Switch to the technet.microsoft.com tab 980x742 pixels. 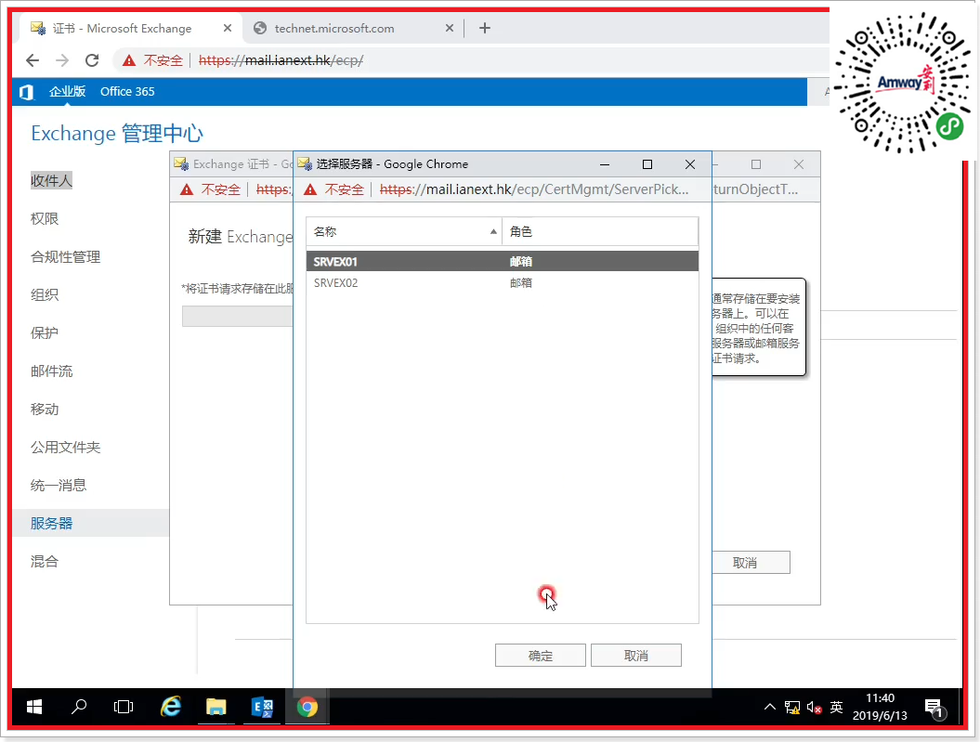tap(352, 28)
